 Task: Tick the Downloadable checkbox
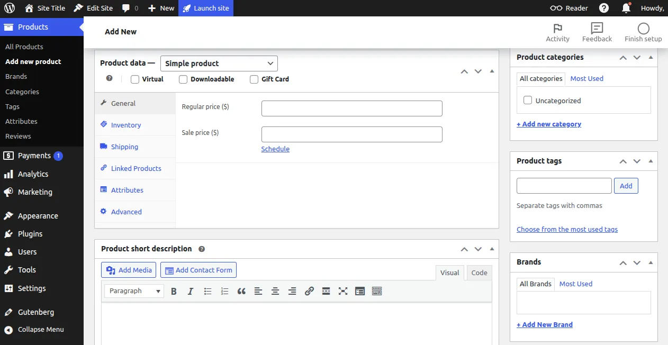pos(183,79)
